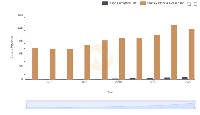Click the Stanley Black & Decker bar for 2023
Viewport: 200px width, 115px height.
pos(191,54)
